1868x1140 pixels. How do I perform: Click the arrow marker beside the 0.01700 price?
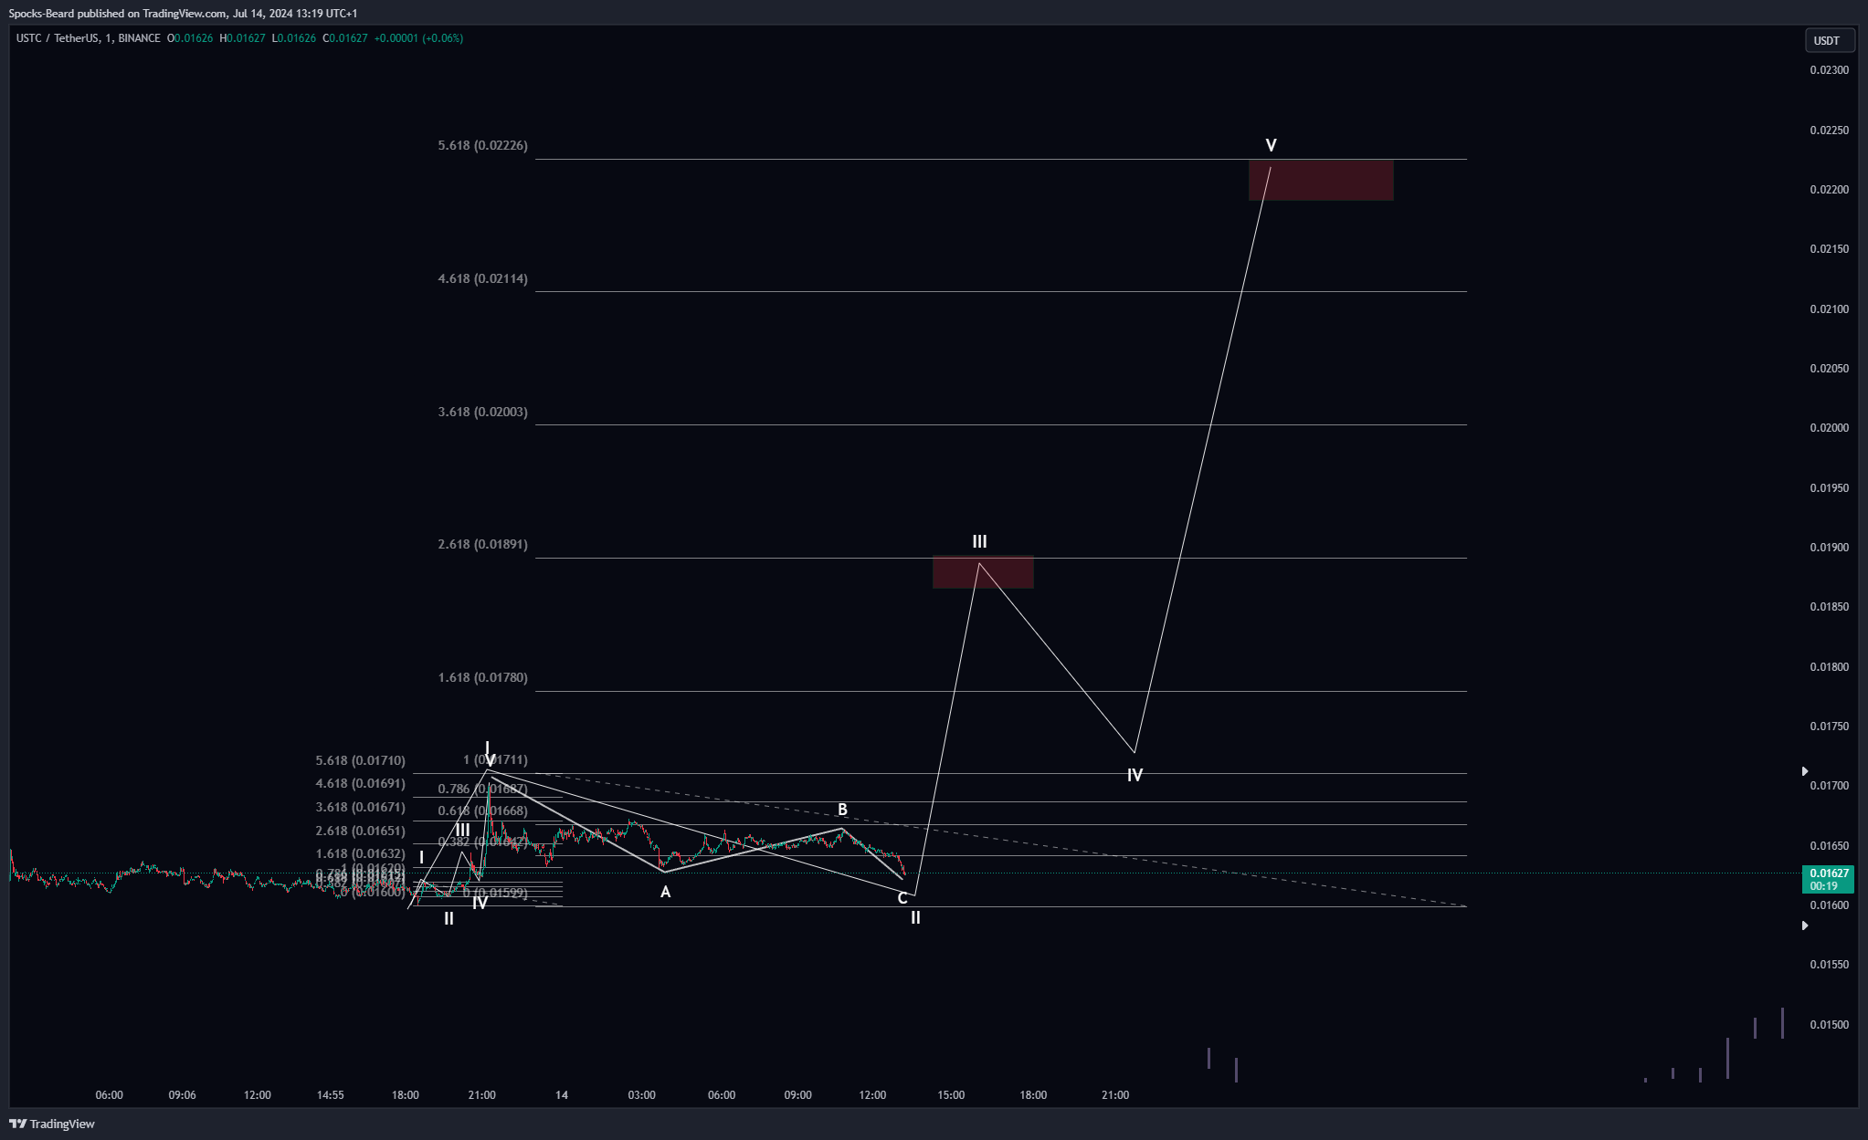(1804, 771)
